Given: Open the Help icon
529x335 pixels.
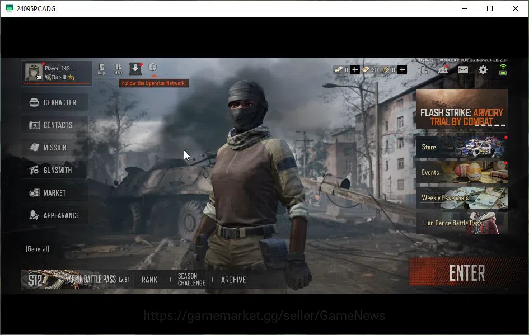Looking at the screenshot, I should 101,69.
